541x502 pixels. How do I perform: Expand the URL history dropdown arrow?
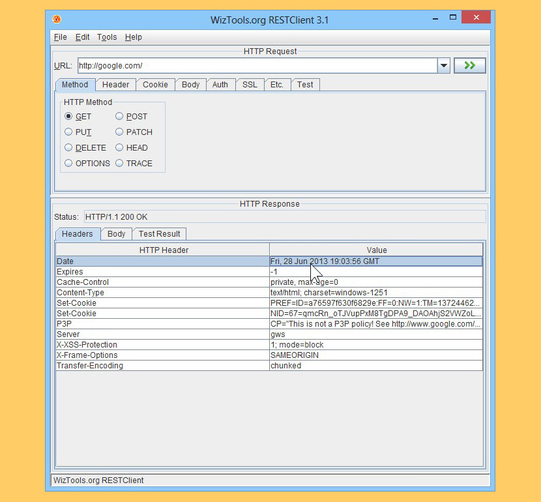(x=444, y=65)
